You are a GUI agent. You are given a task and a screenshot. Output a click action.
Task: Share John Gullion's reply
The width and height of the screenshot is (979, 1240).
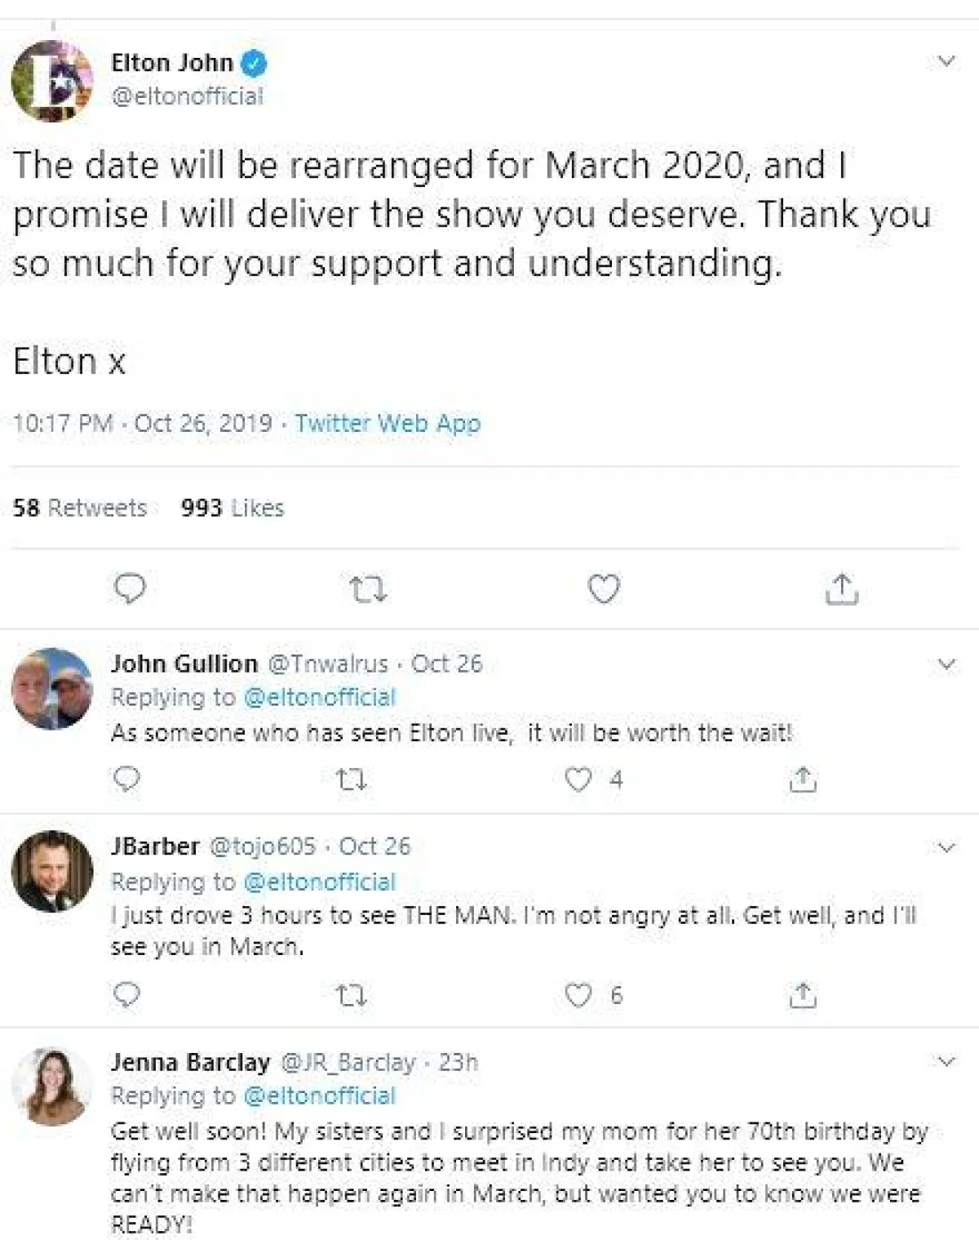pyautogui.click(x=803, y=780)
